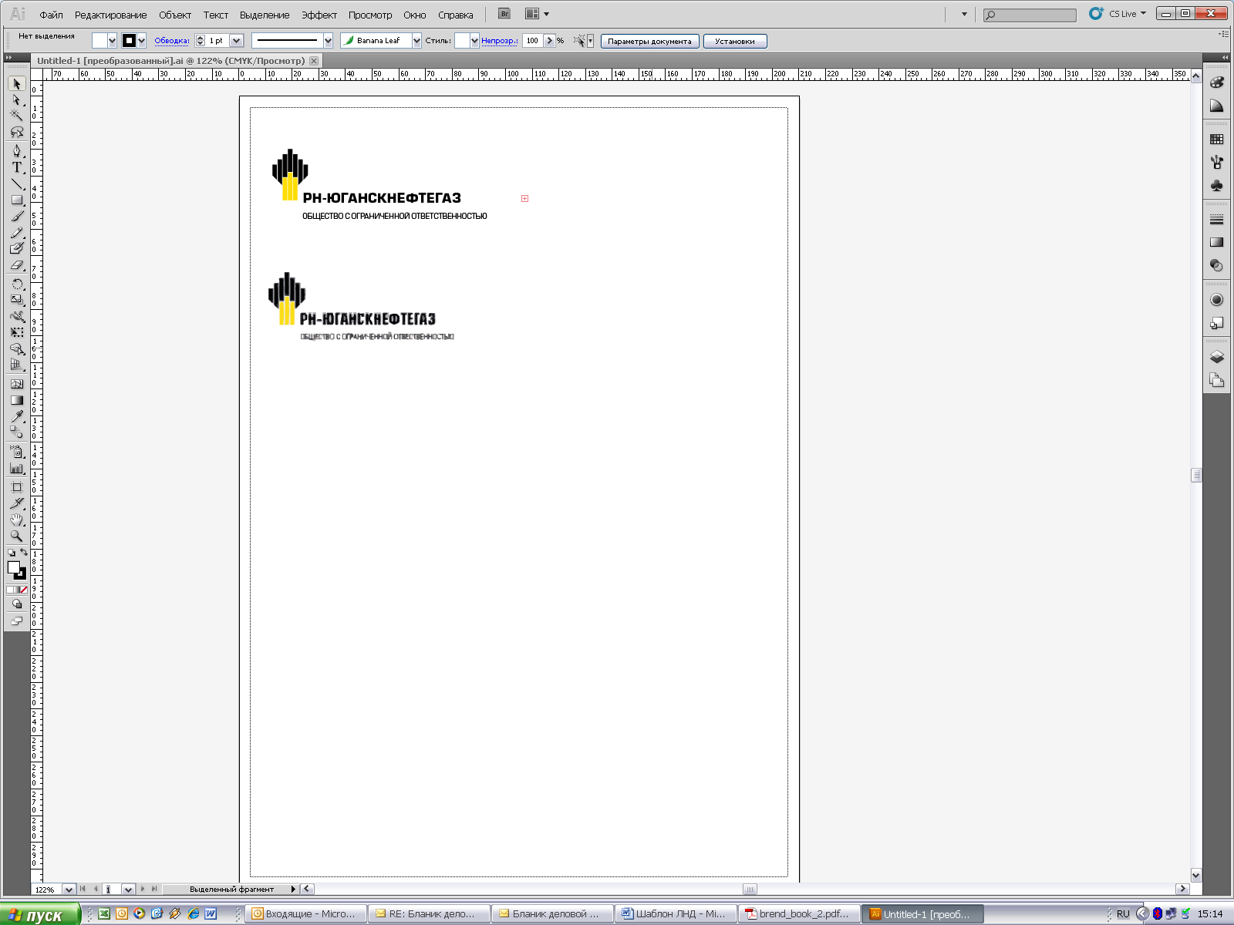Open the Brushes panel icon

coord(1217,163)
